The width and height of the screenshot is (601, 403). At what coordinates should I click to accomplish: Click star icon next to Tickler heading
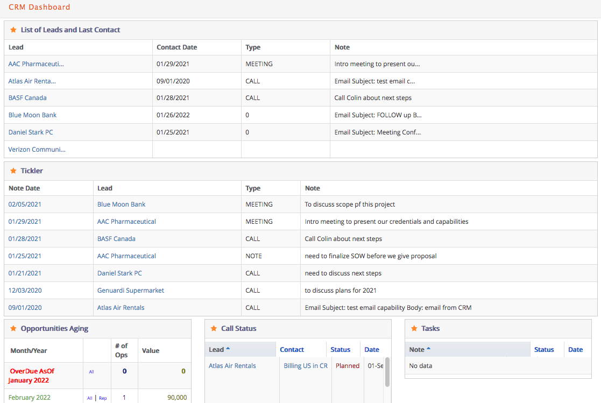point(13,171)
